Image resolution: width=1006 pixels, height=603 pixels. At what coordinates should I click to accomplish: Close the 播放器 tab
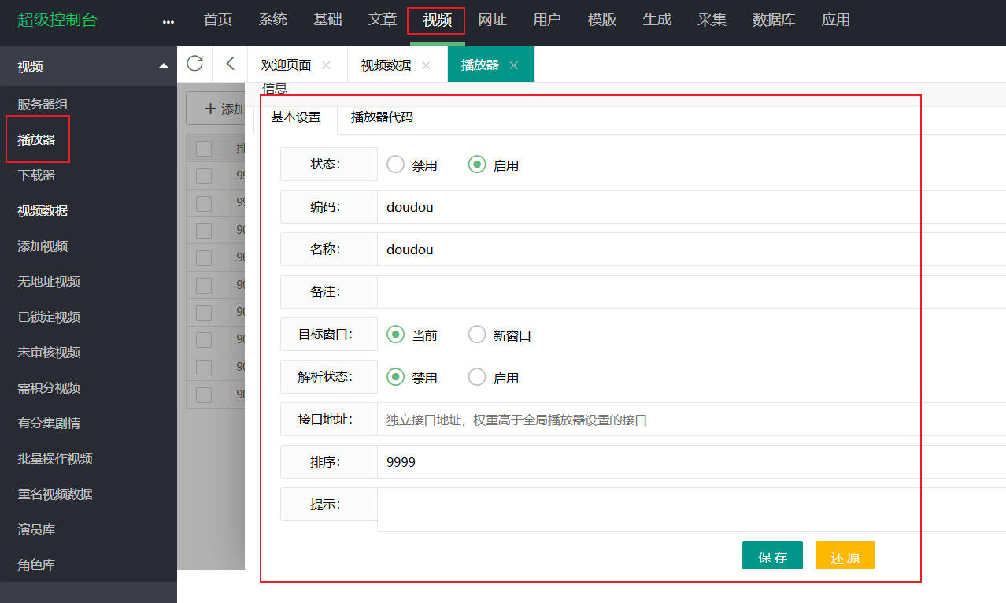pos(513,65)
